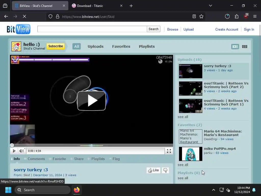The height and width of the screenshot is (196, 261).
Task: Open the tracking protection shield icon
Action: [50, 16]
